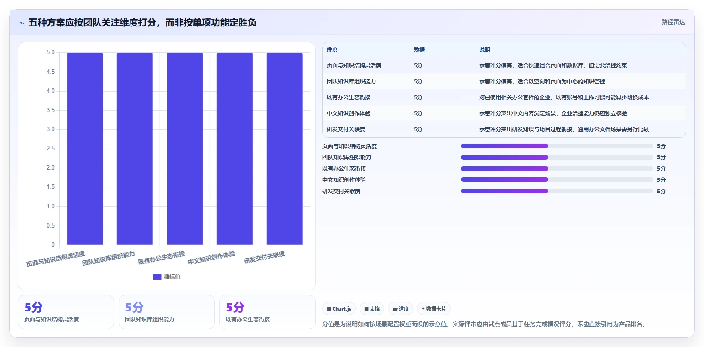
Task: Click the 团队知识库组织能力 bar in the chart
Action: tap(135, 149)
